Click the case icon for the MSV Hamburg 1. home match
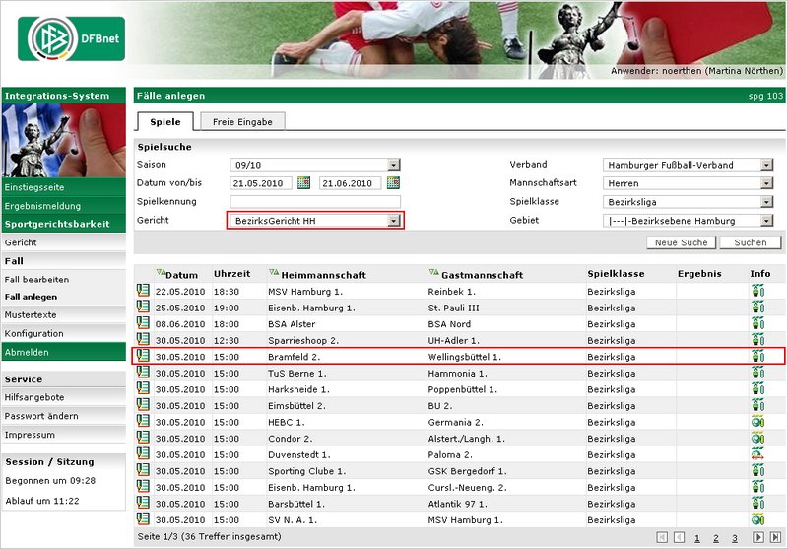The width and height of the screenshot is (788, 549). (143, 290)
